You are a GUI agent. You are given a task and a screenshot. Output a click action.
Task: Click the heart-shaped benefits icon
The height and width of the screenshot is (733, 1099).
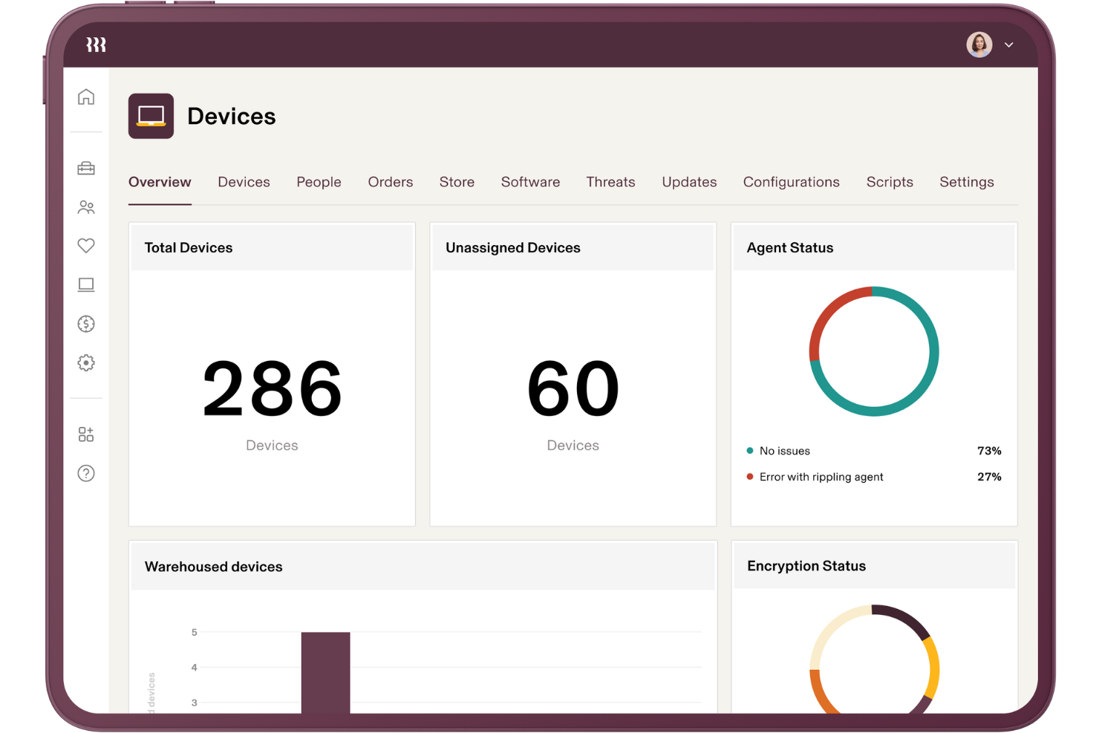click(x=86, y=245)
